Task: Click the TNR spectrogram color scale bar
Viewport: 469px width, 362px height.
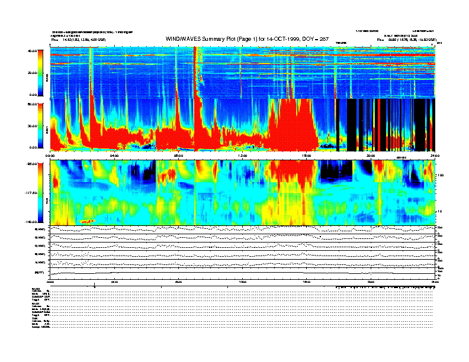Action: point(40,193)
